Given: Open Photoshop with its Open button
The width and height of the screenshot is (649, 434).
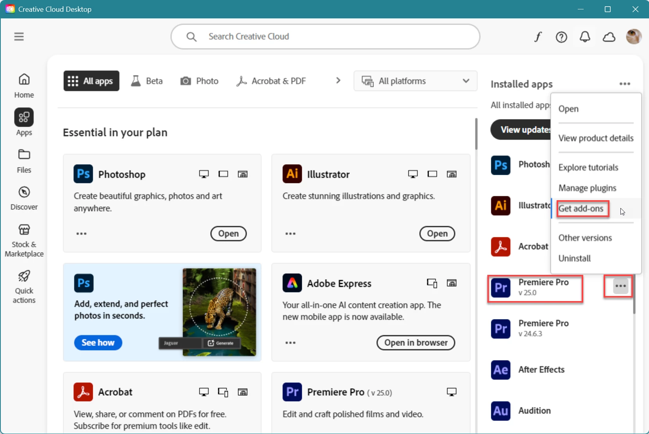Looking at the screenshot, I should [228, 233].
